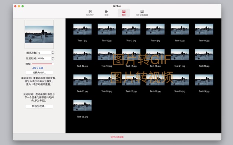Click the stepper arrows for loop count
This screenshot has height=145, width=233.
[53, 53]
